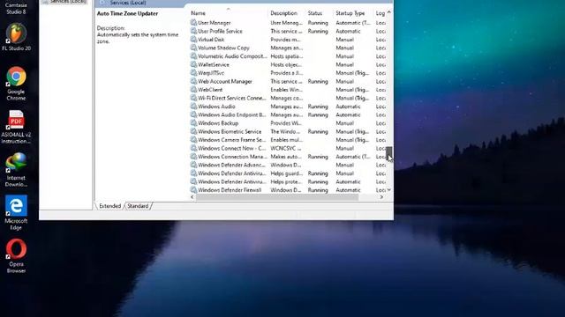
Task: Click horizontal scrollbar right arrow
Action: [x=381, y=197]
